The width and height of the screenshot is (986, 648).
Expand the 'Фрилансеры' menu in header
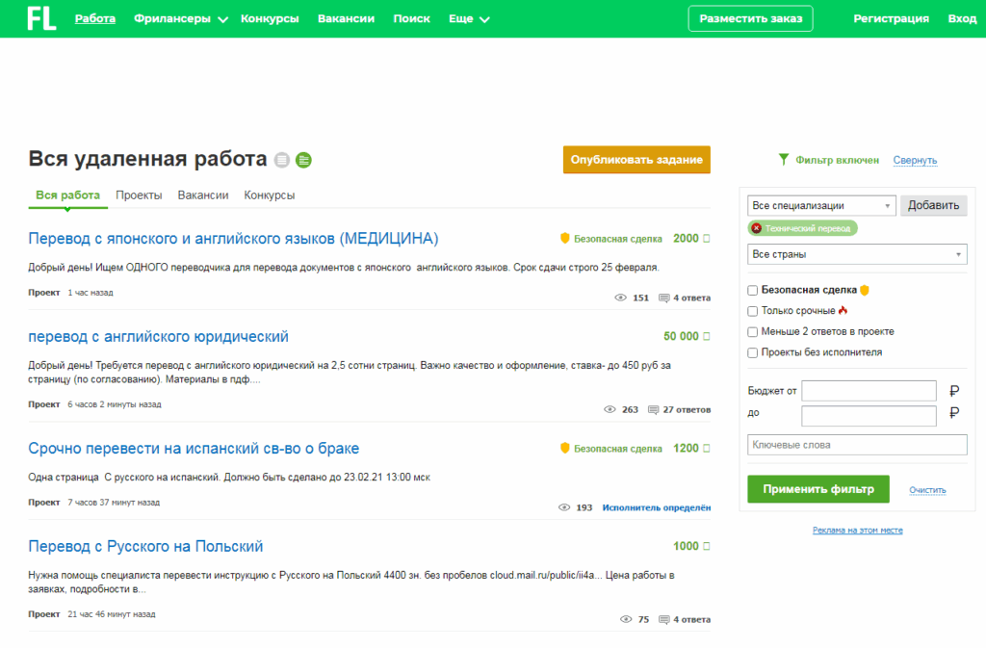180,18
